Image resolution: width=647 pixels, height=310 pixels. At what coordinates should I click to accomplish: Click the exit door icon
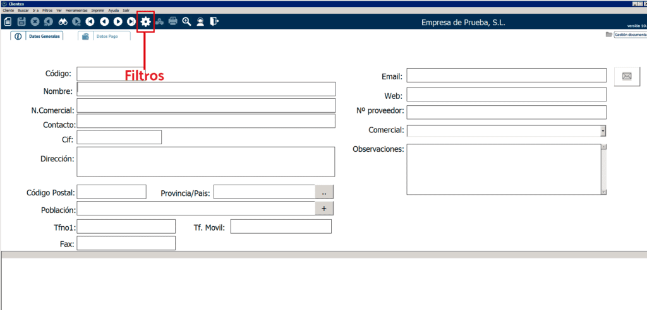point(214,21)
